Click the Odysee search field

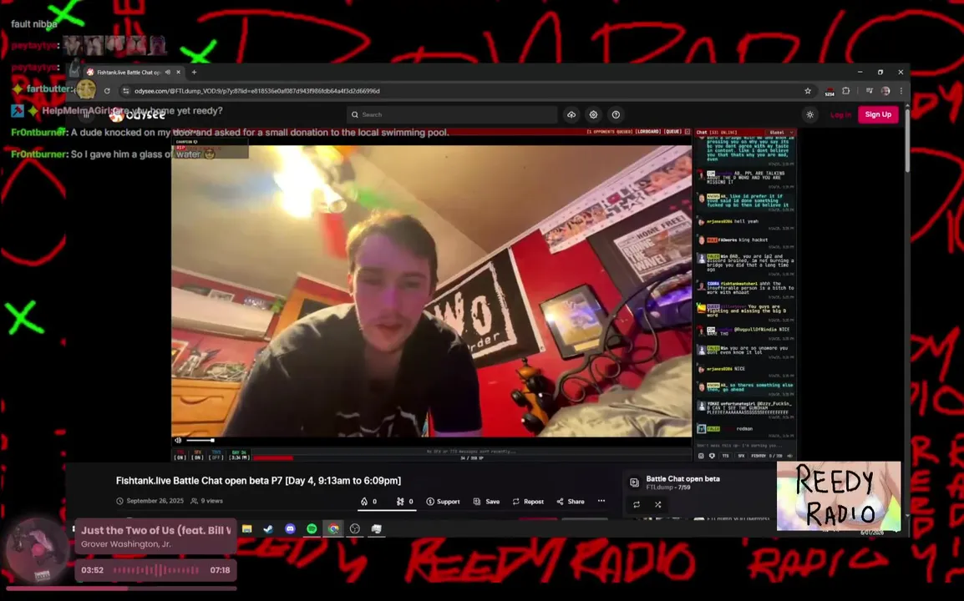(452, 114)
